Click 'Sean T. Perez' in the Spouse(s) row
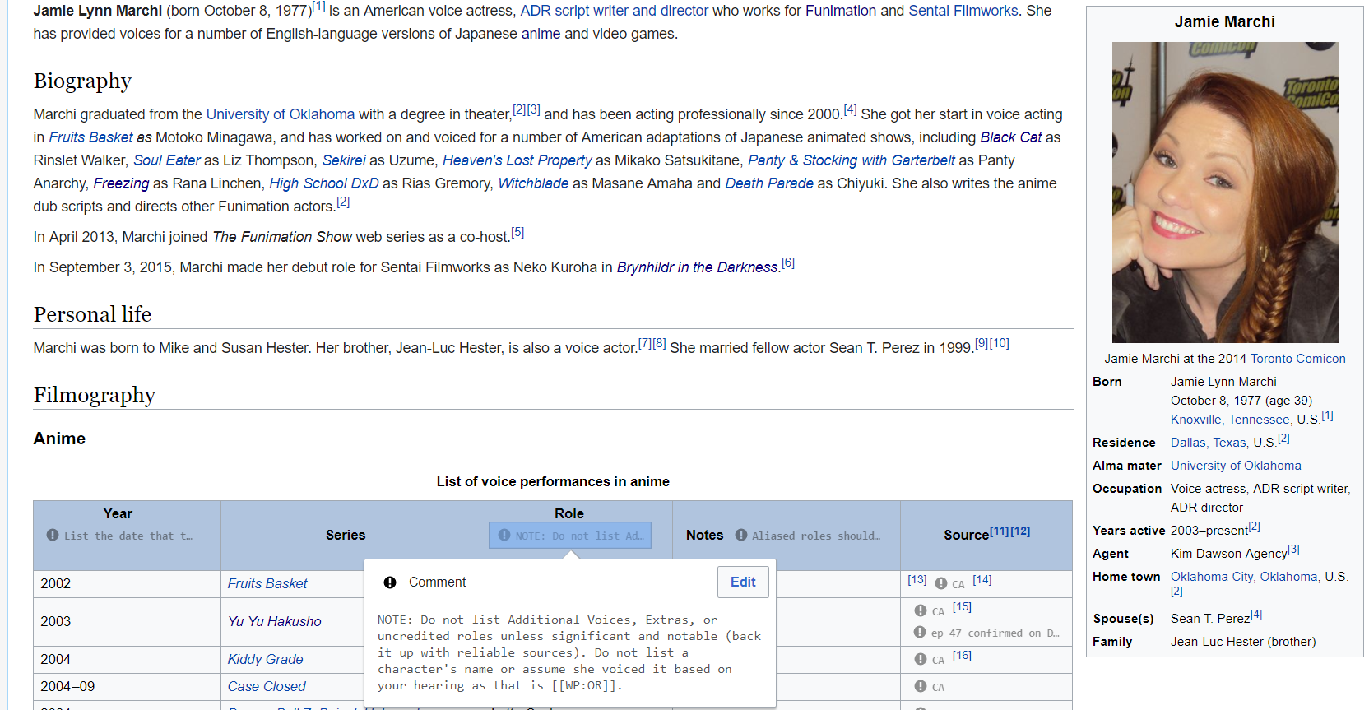 coord(1210,619)
